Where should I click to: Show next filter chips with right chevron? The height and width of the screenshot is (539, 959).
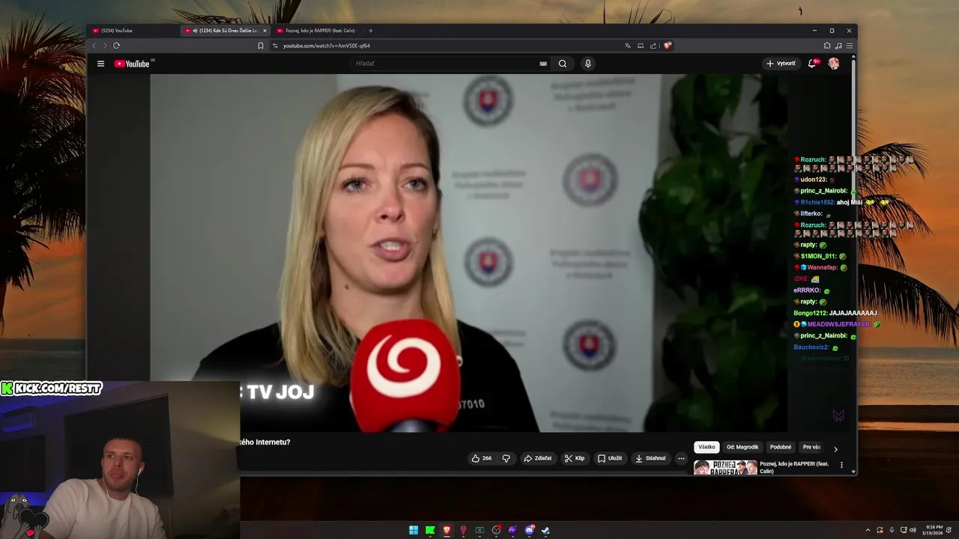(835, 449)
